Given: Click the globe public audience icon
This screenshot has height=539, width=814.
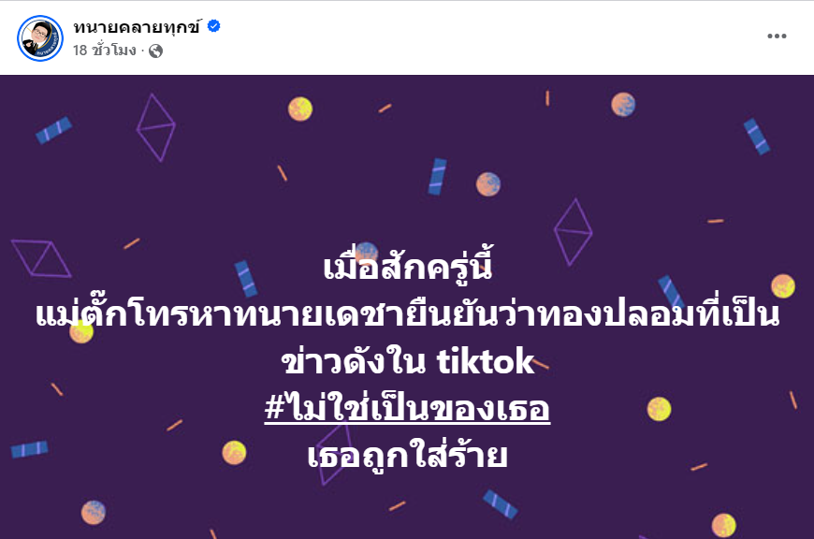Looking at the screenshot, I should click(x=155, y=51).
